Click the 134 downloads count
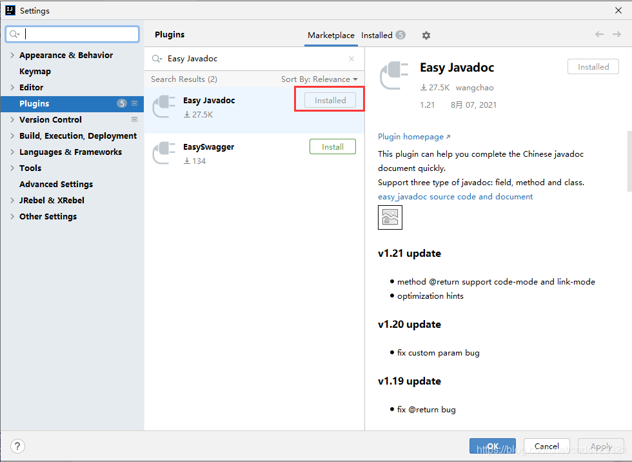 click(x=195, y=161)
